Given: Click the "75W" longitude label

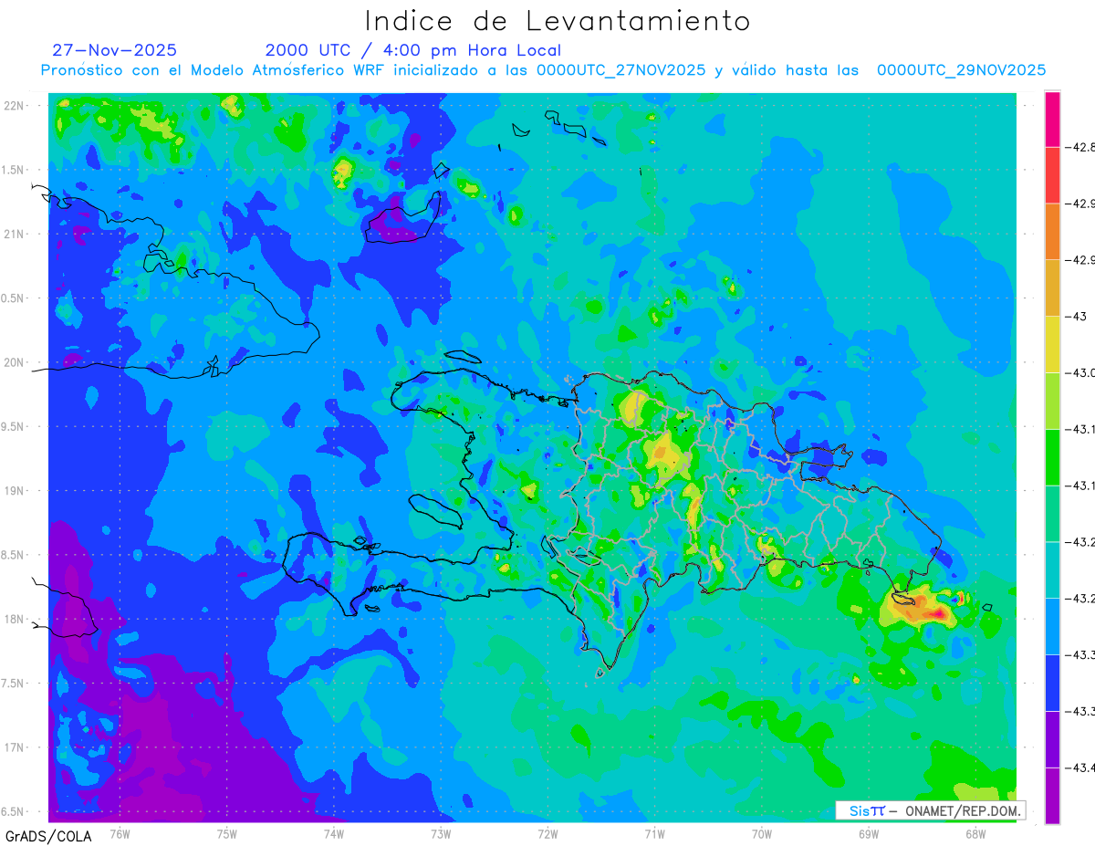Looking at the screenshot, I should click(227, 833).
